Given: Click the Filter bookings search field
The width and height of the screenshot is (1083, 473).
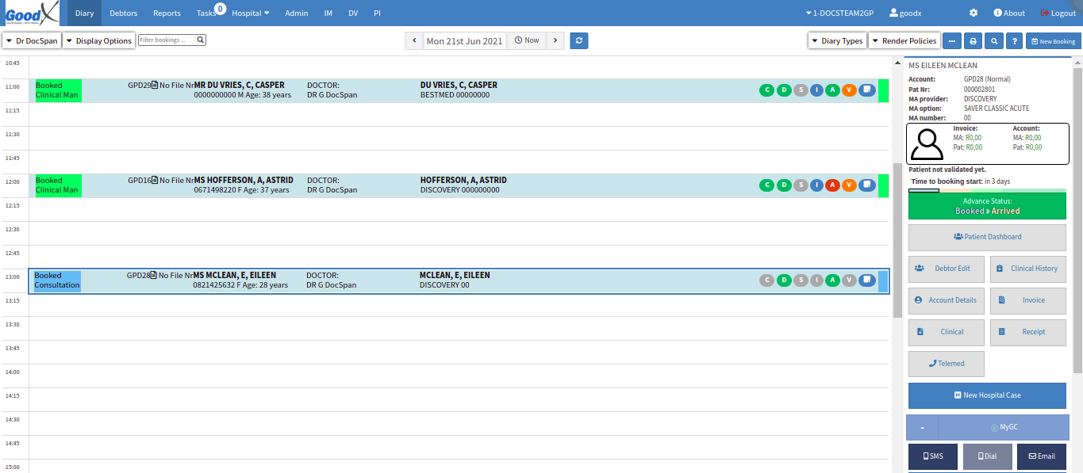Looking at the screenshot, I should (167, 40).
